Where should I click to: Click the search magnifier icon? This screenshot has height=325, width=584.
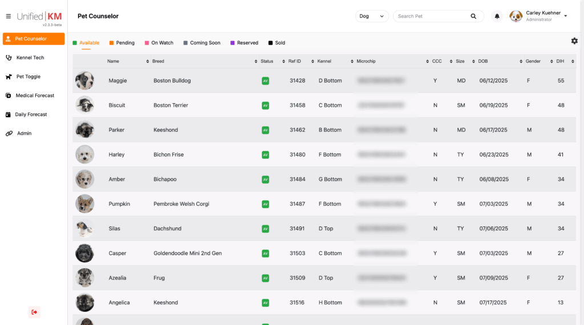coord(473,16)
